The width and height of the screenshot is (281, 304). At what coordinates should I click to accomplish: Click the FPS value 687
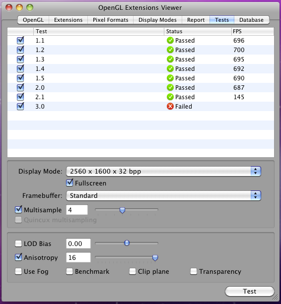point(239,87)
